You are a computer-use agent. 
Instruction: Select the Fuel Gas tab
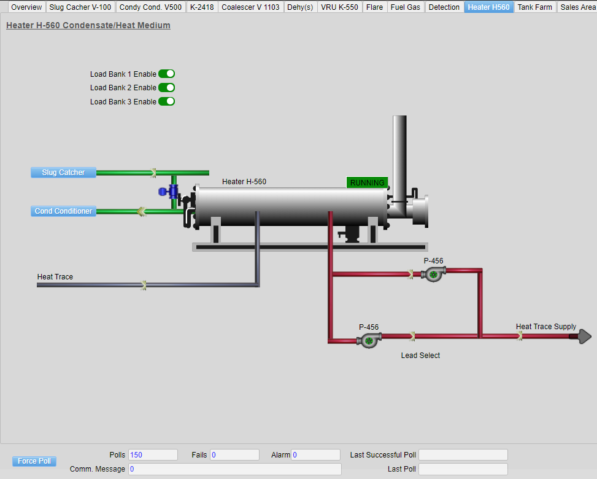point(406,7)
